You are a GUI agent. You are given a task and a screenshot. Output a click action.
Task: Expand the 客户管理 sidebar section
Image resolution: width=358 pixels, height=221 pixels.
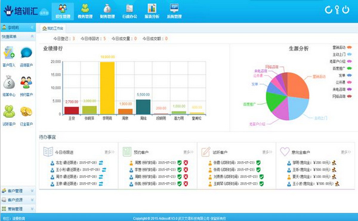click(18, 191)
